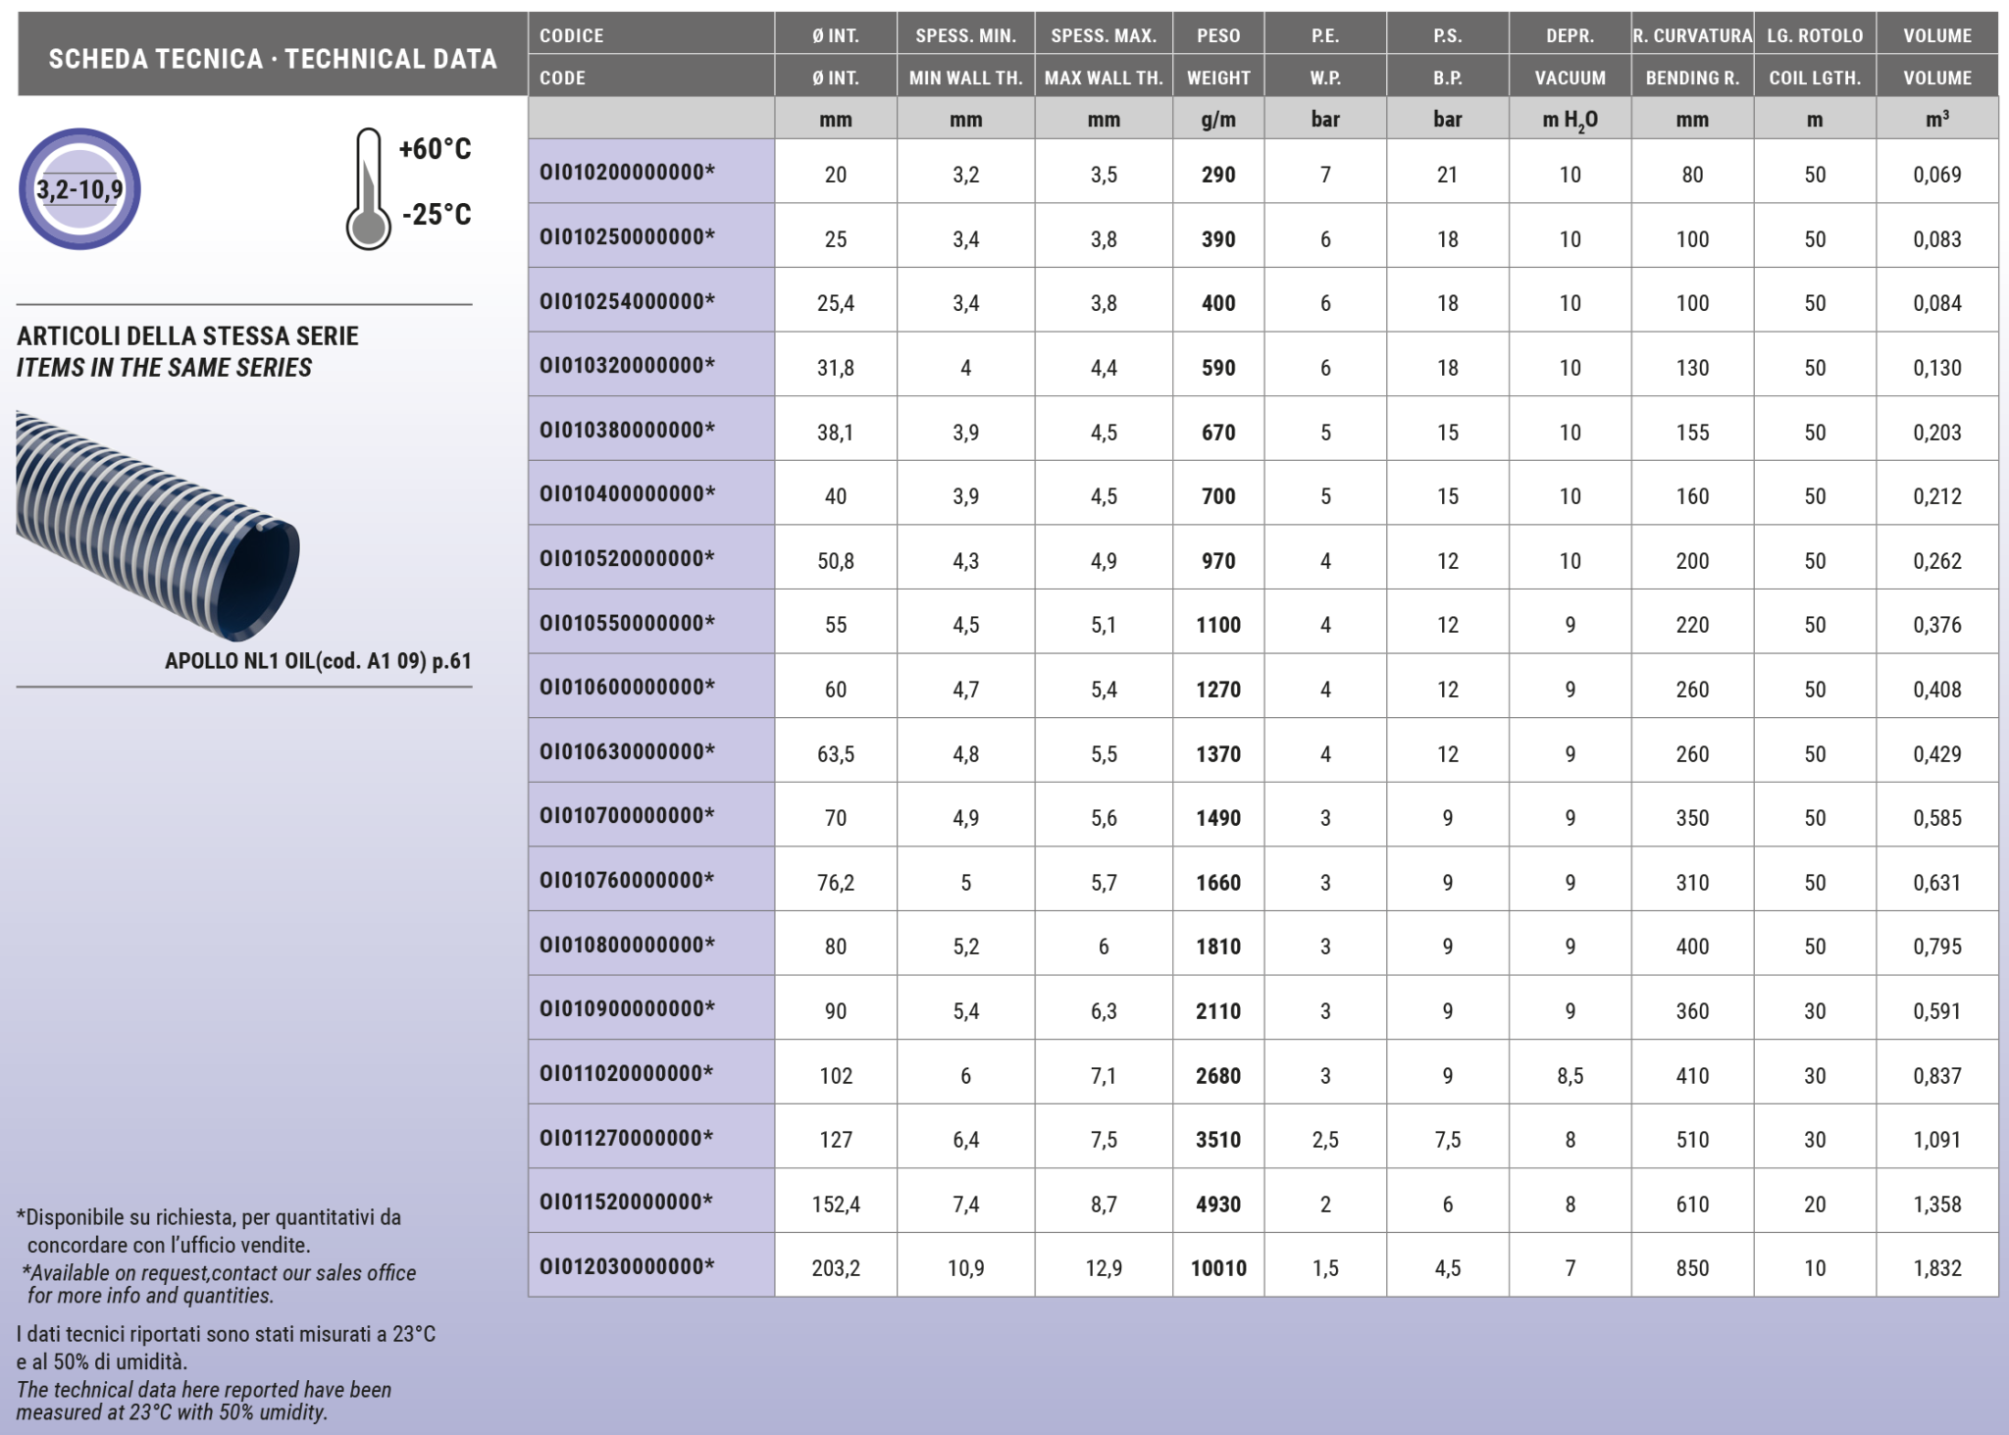Open the Apollo NL1 OIL hose image
This screenshot has height=1435, width=2009.
click(157, 525)
